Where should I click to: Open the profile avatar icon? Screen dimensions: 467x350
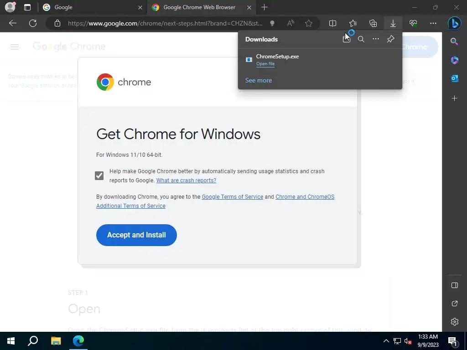[x=10, y=7]
